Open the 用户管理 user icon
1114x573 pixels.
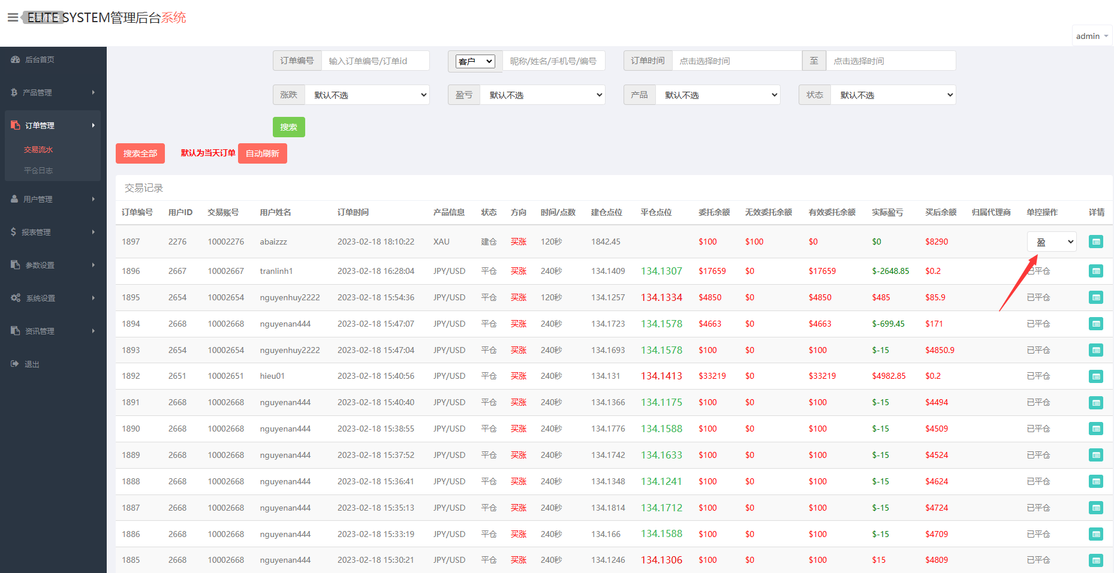(15, 198)
